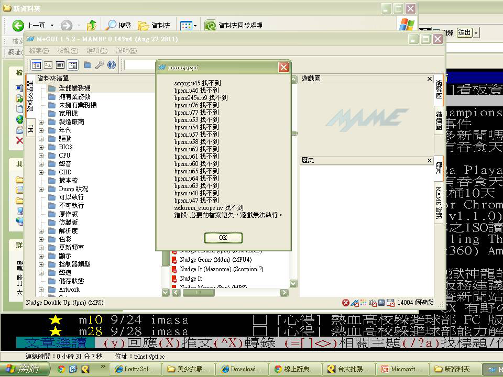503x377 pixels.
Task: Click the Explorer search magnifier icon
Action: point(111,25)
